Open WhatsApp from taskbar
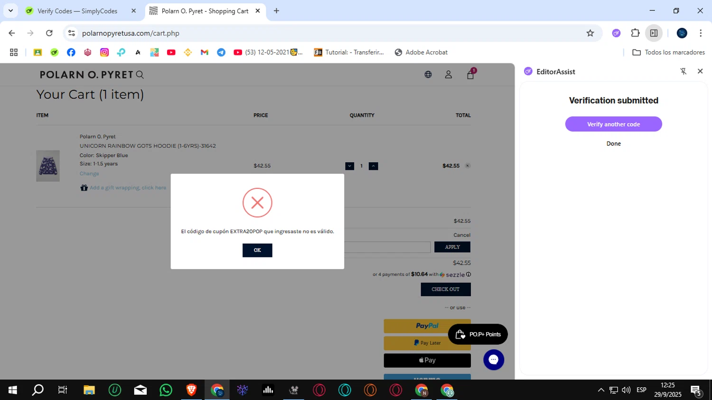The image size is (712, 400). [166, 390]
